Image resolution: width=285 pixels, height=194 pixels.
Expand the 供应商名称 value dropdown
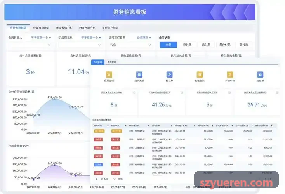[80, 45]
